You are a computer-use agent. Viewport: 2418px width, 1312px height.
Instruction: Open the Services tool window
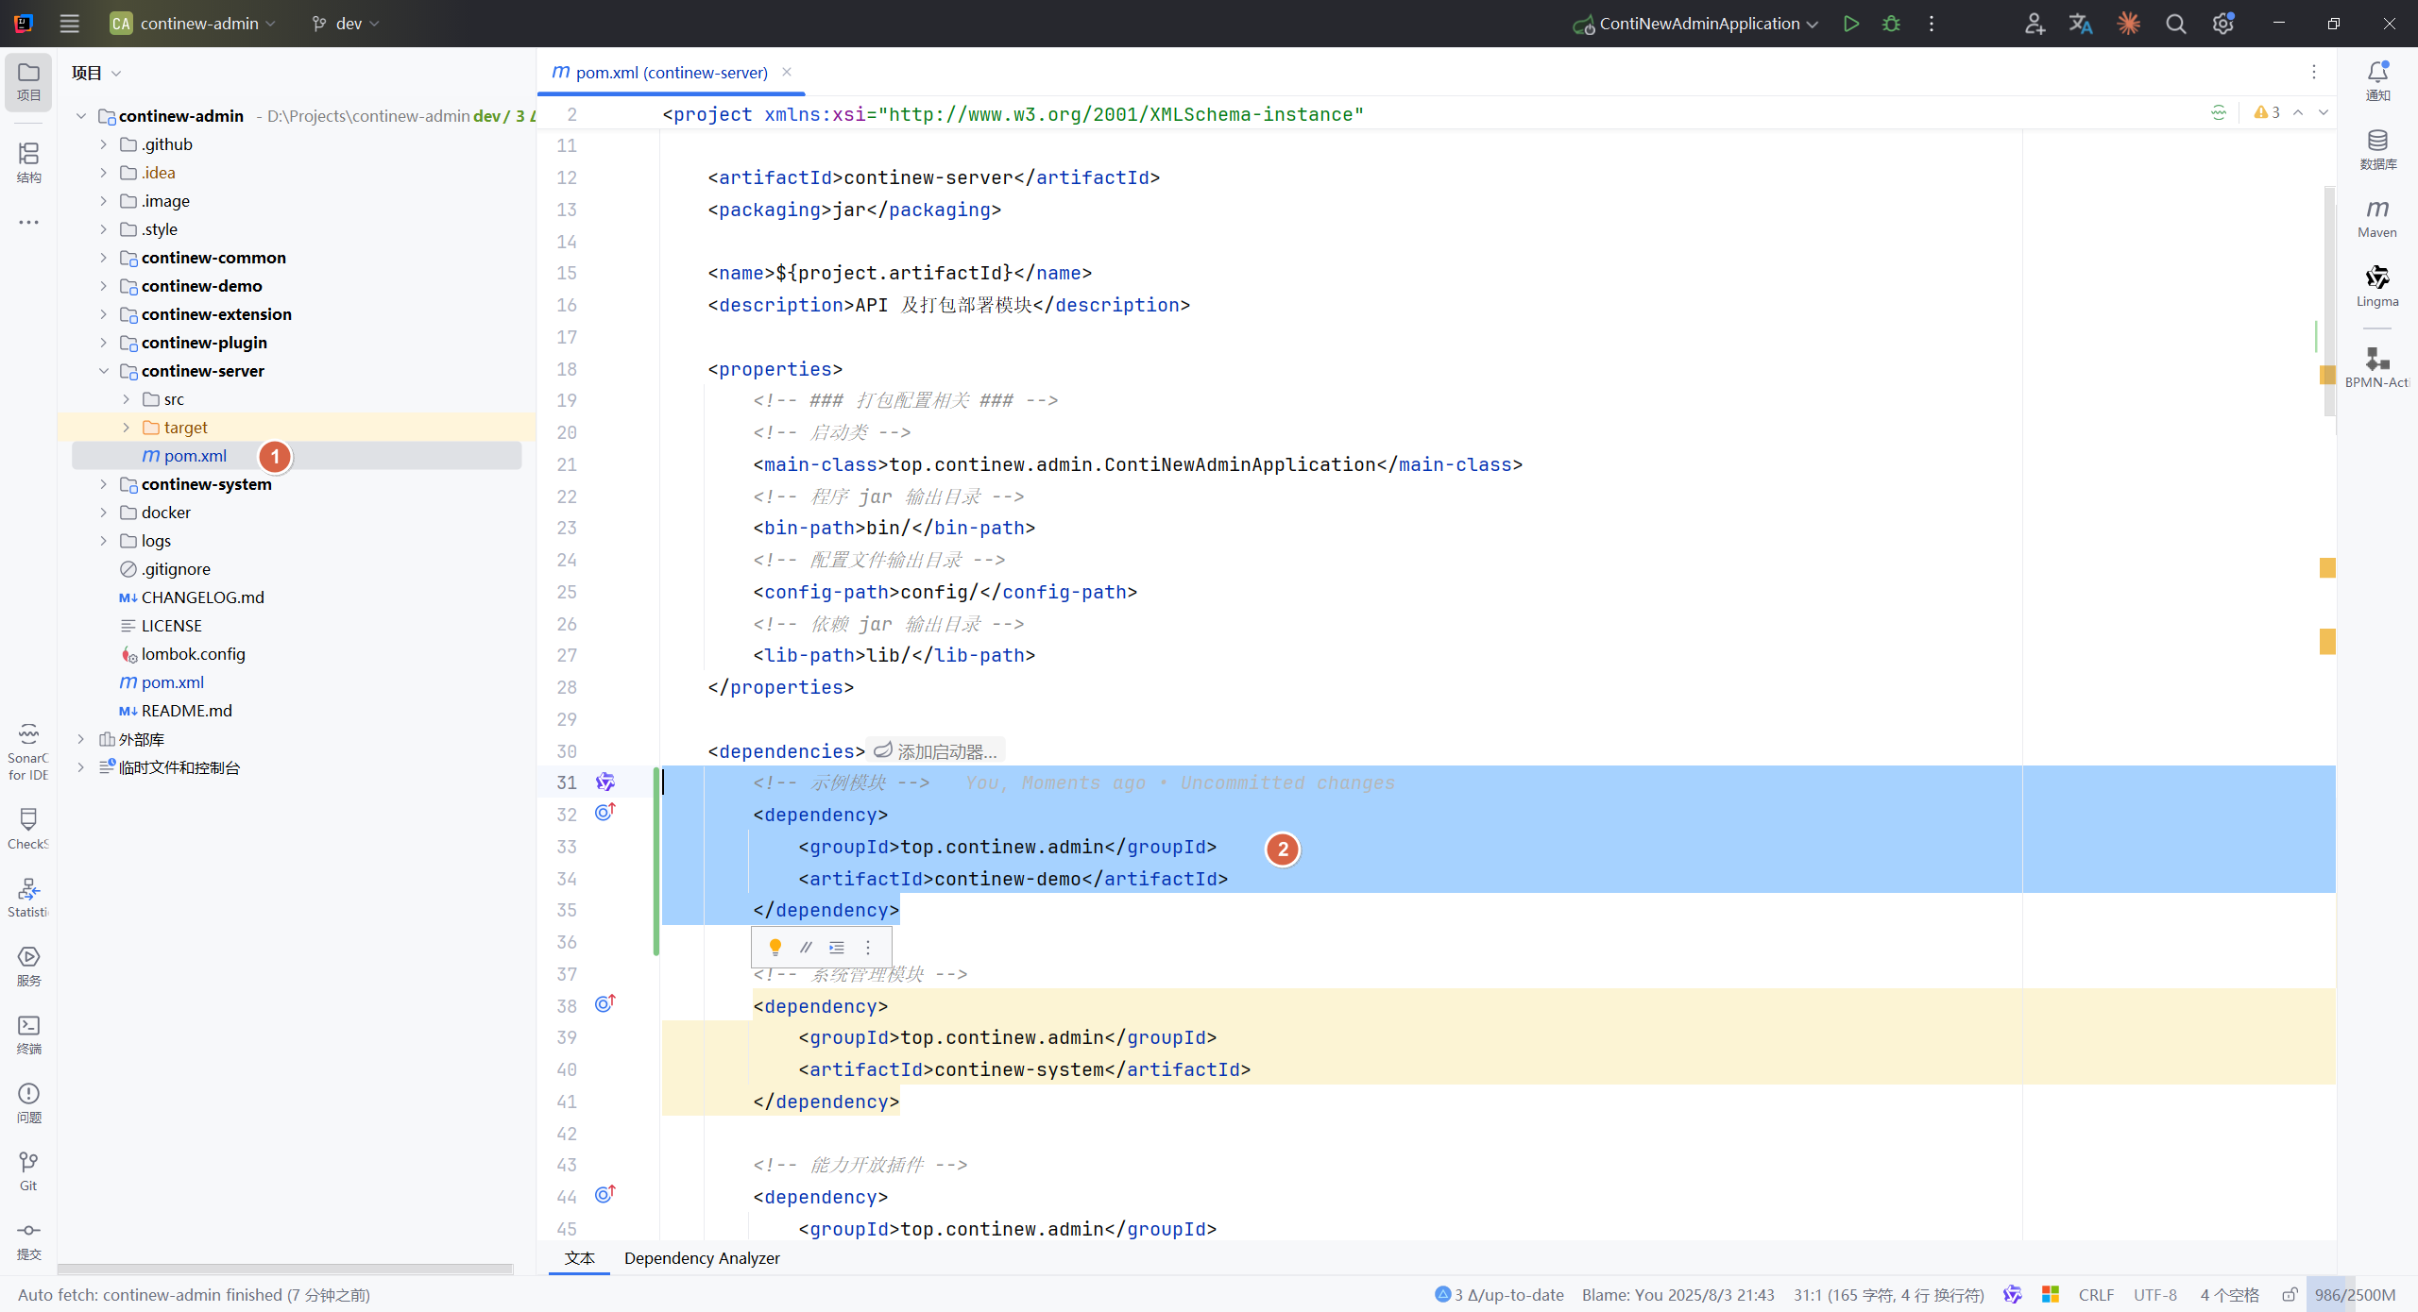28,967
